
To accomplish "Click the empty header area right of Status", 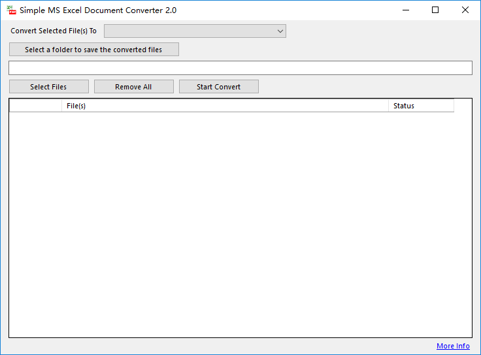I will (463, 106).
